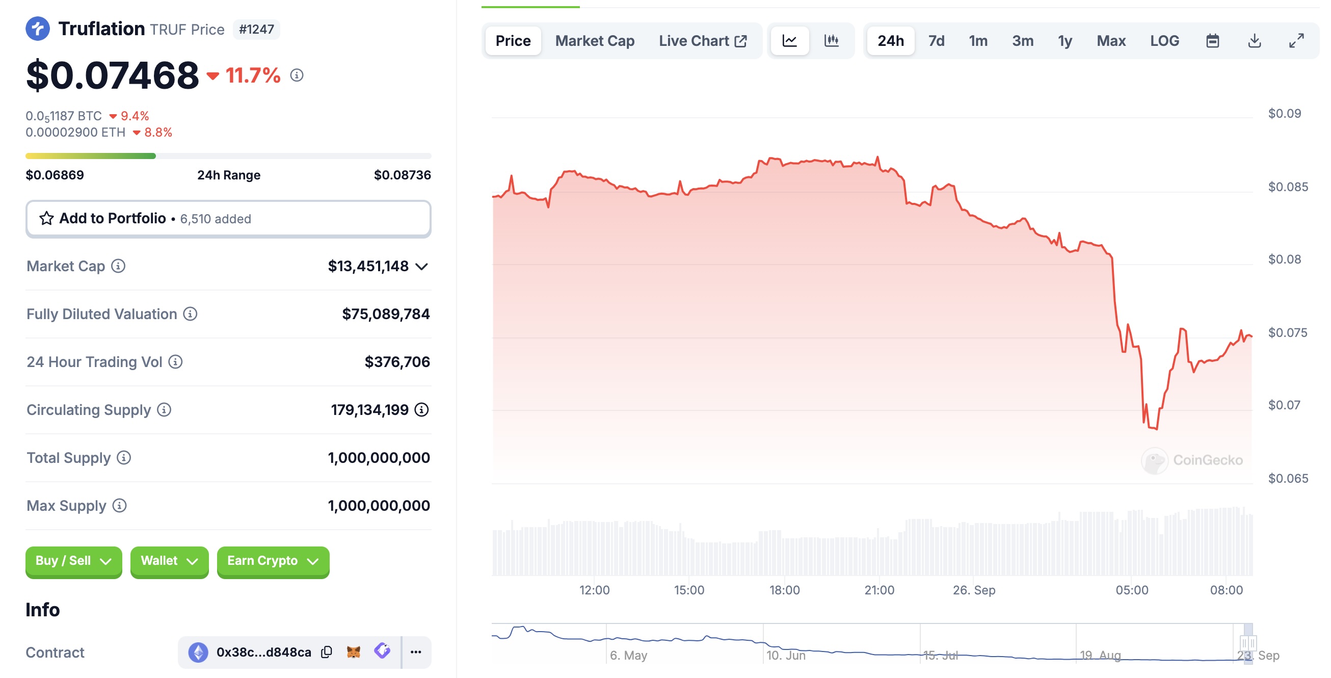1331x678 pixels.
Task: Click the #1247 rank badge
Action: (256, 30)
